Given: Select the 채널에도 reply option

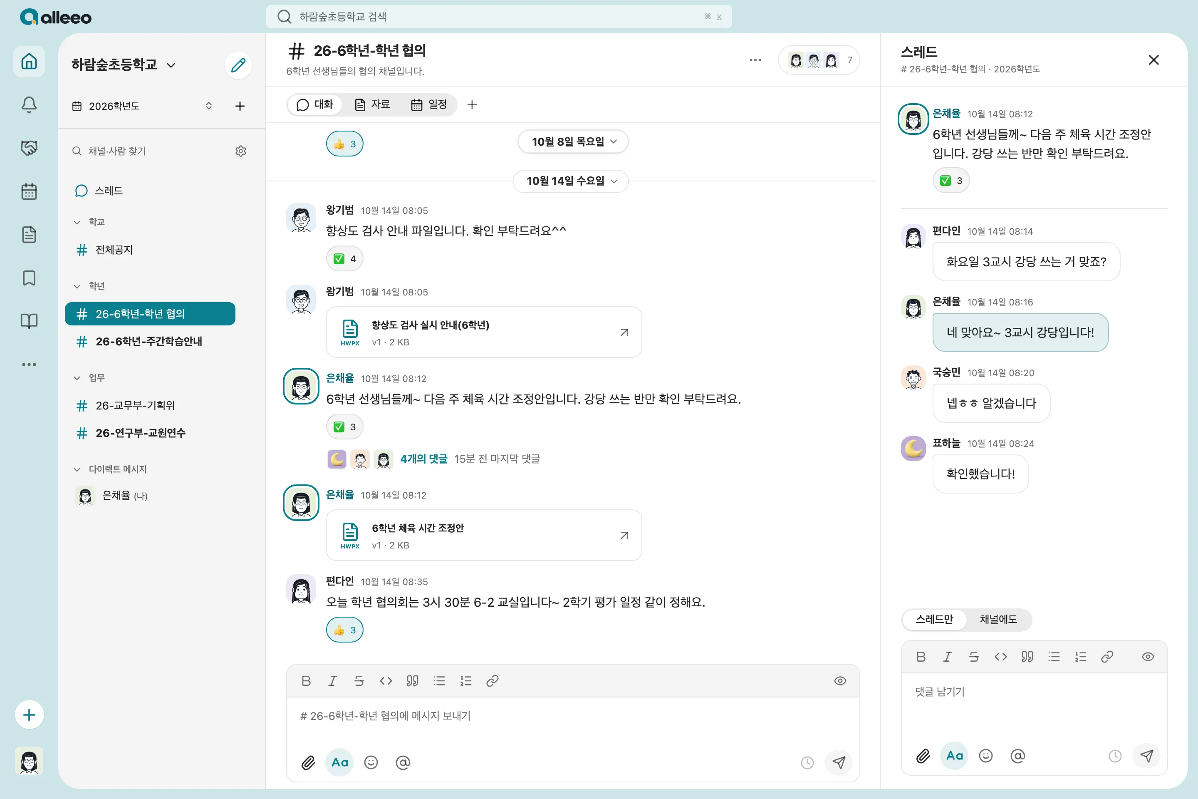Looking at the screenshot, I should click(x=998, y=620).
